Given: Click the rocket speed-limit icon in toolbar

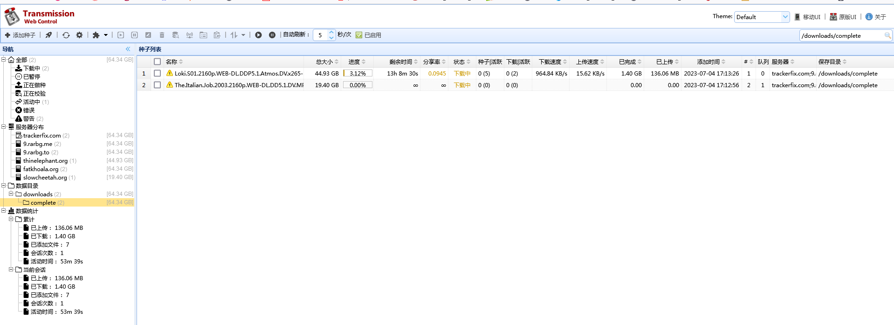Looking at the screenshot, I should 48,35.
